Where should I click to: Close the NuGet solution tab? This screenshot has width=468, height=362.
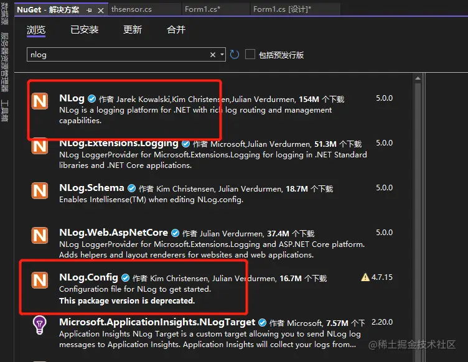coord(101,11)
